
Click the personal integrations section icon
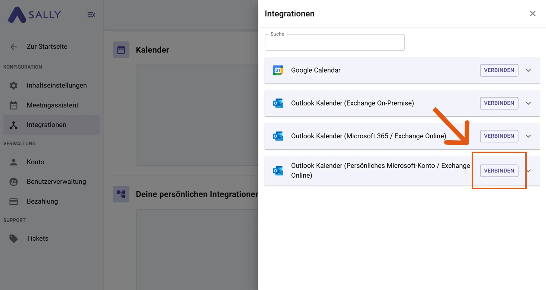click(121, 194)
